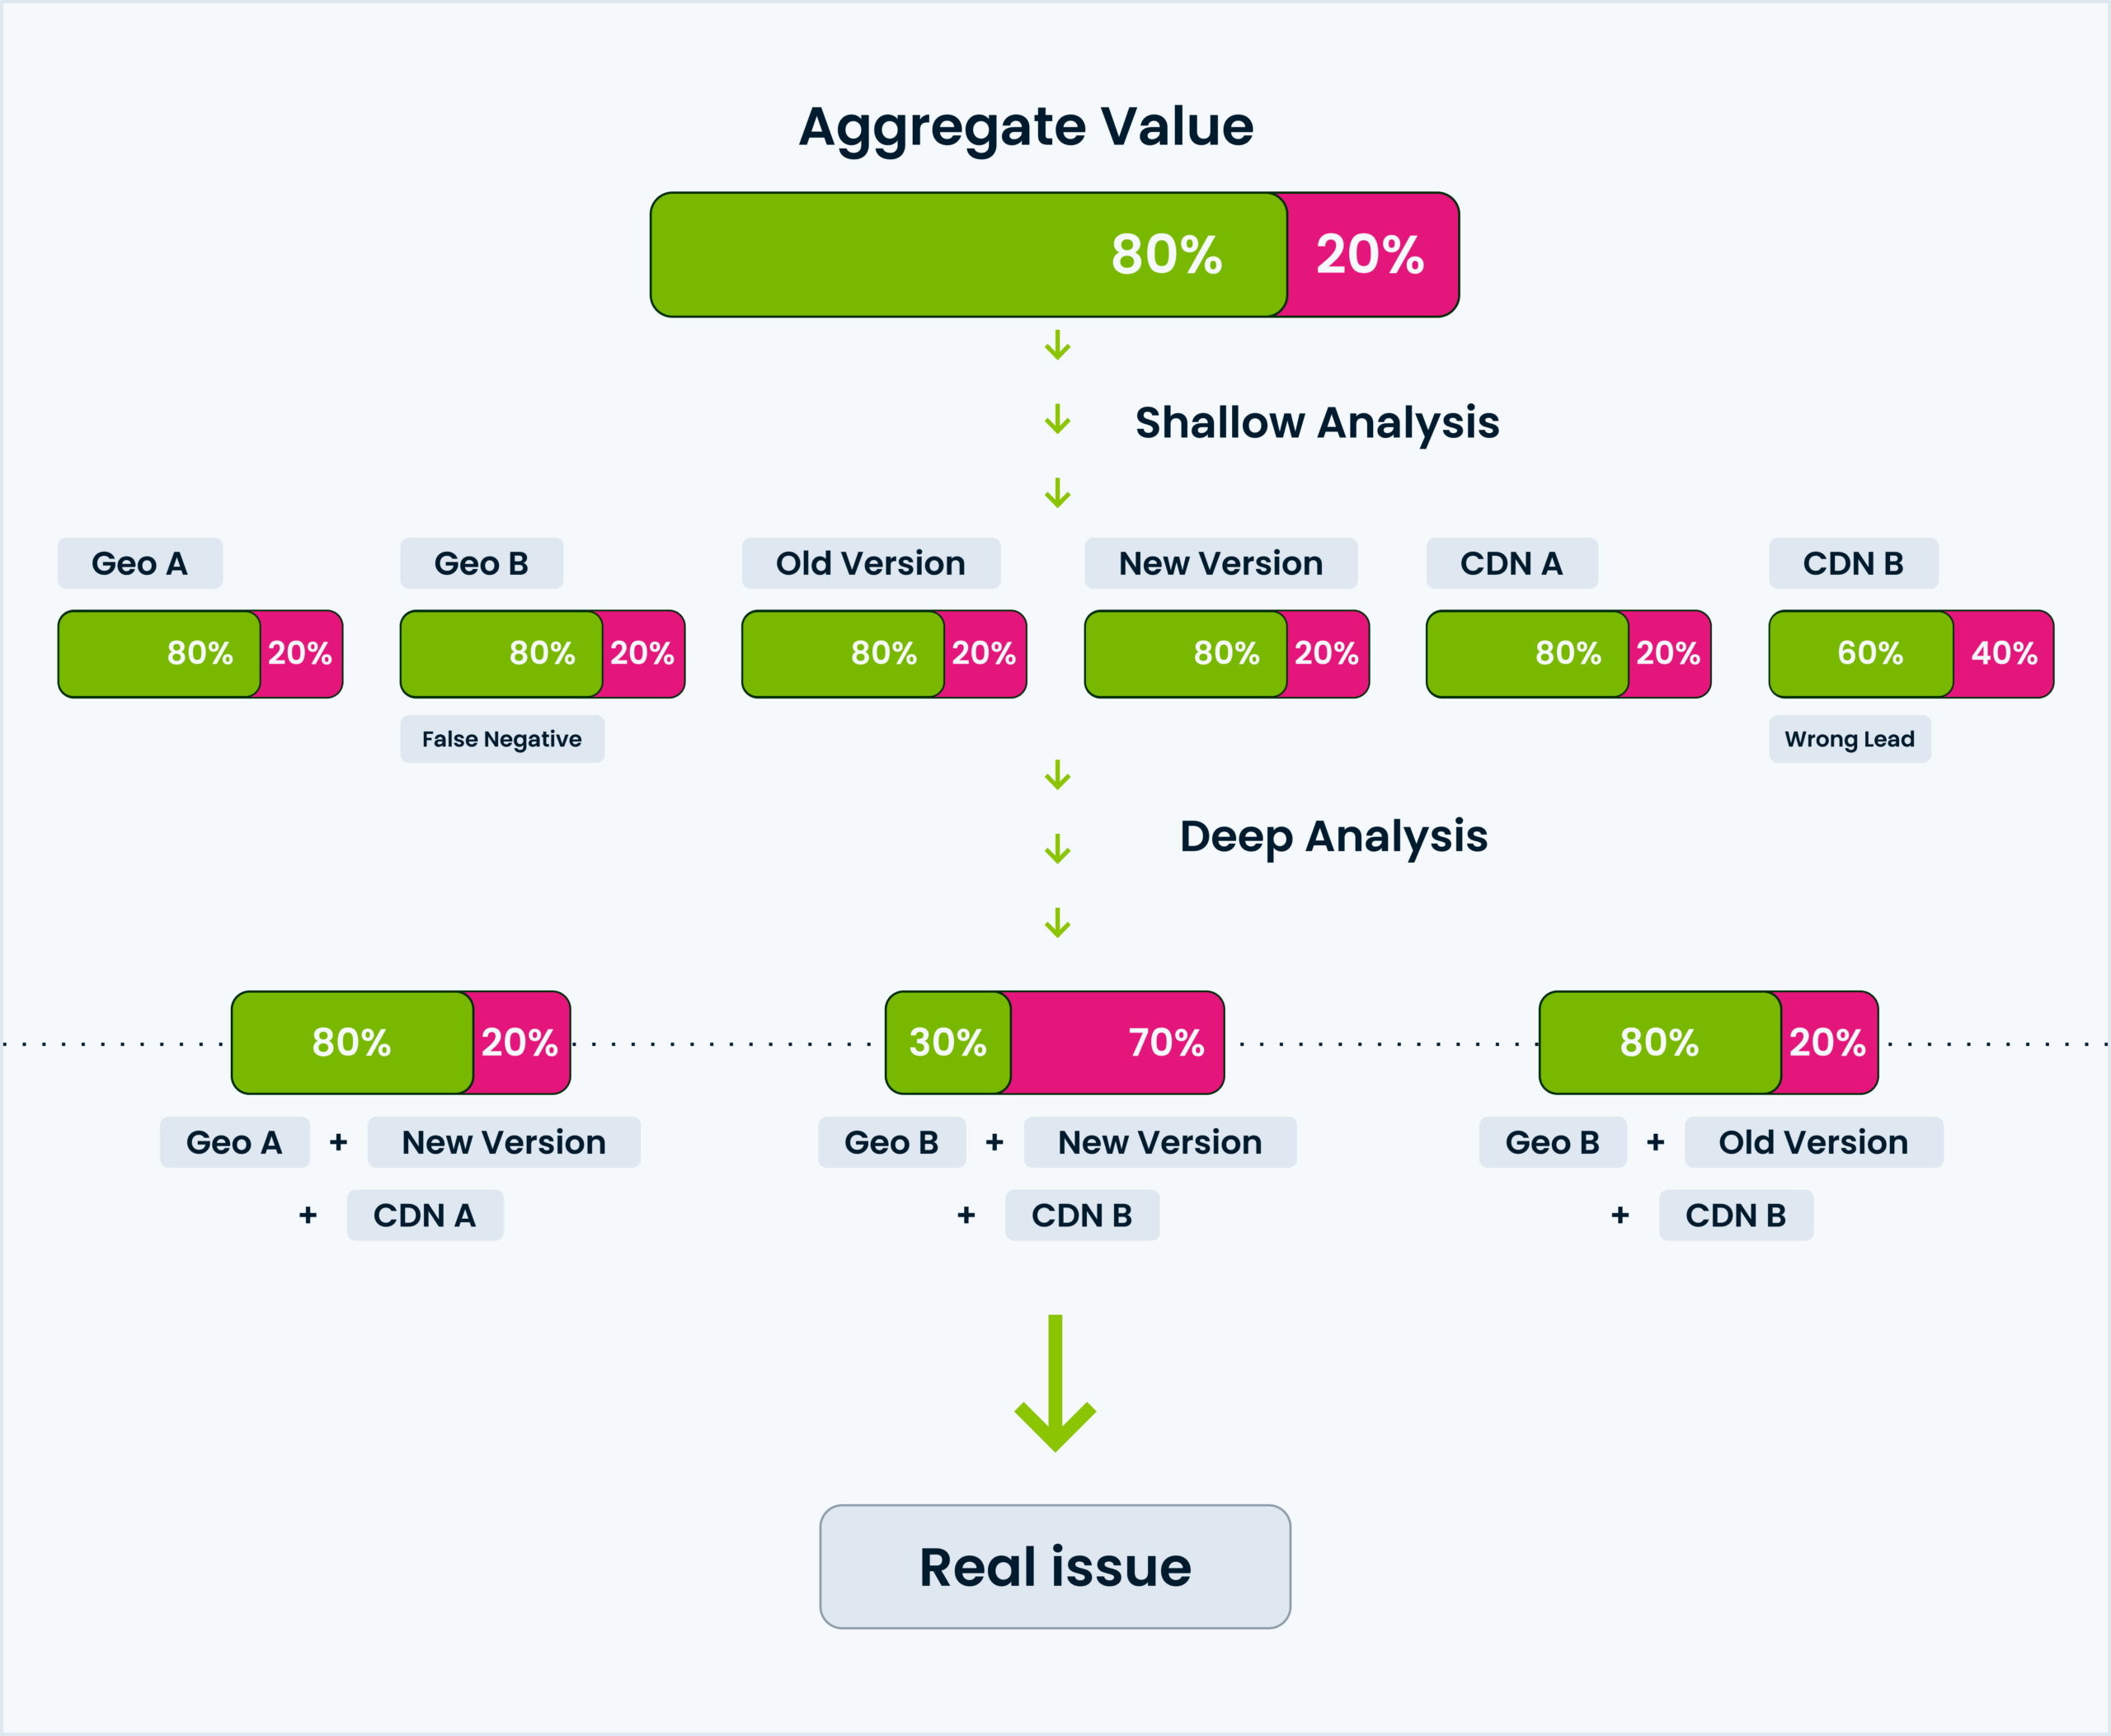Click the green 60% bar segment
Screen dimensions: 2111x1736
(x=1860, y=653)
